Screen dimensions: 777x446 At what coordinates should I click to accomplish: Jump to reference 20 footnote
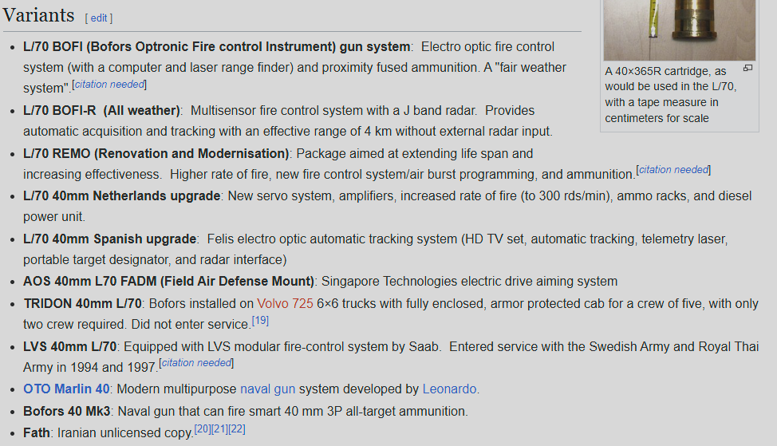pos(203,429)
